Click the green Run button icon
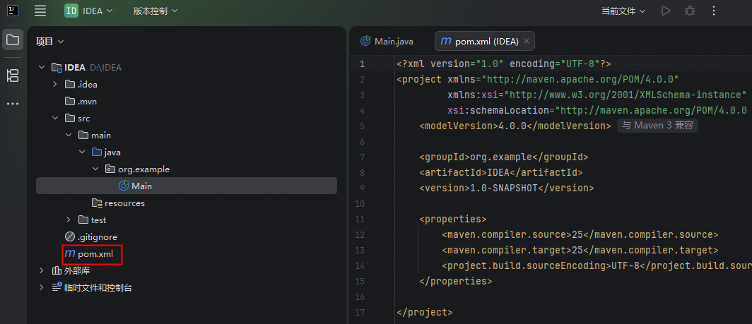Image resolution: width=752 pixels, height=324 pixels. tap(665, 11)
